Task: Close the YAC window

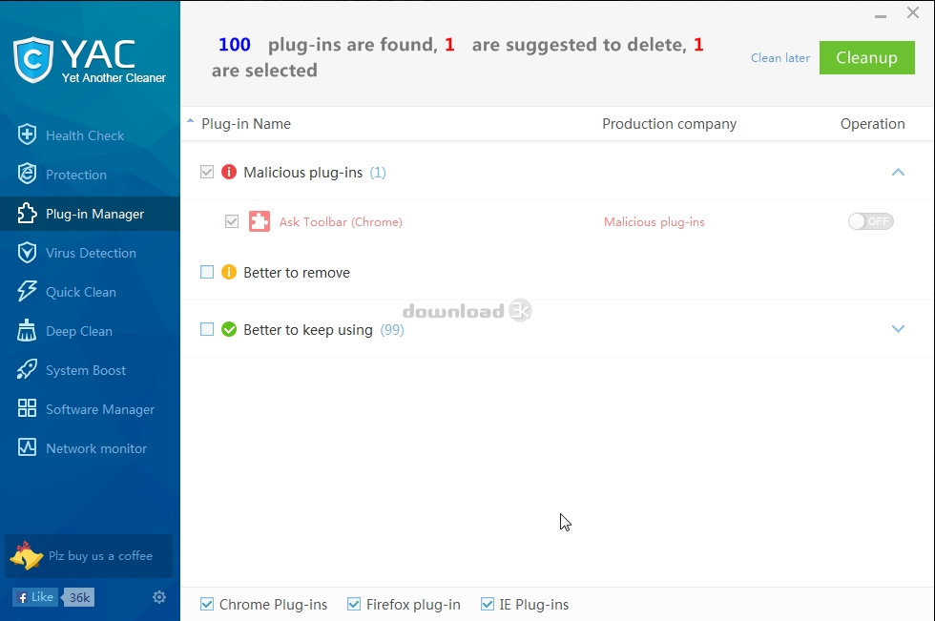Action: pyautogui.click(x=912, y=12)
